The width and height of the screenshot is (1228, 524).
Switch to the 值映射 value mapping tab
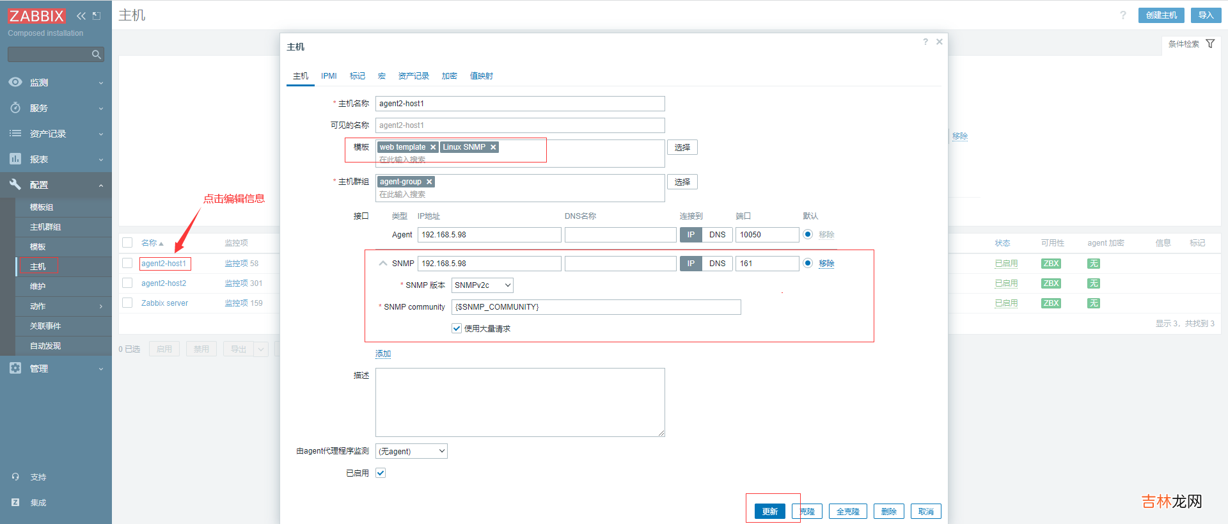482,76
